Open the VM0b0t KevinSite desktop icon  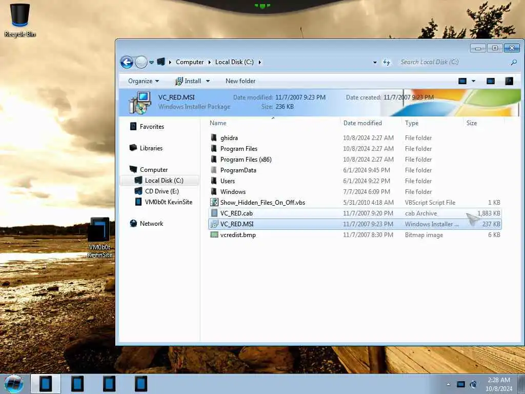click(99, 238)
